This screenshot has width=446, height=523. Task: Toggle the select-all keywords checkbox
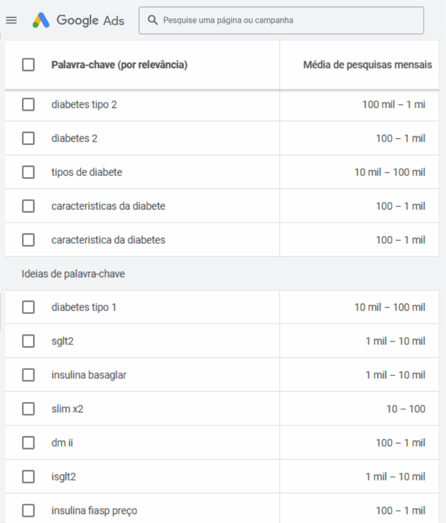29,65
